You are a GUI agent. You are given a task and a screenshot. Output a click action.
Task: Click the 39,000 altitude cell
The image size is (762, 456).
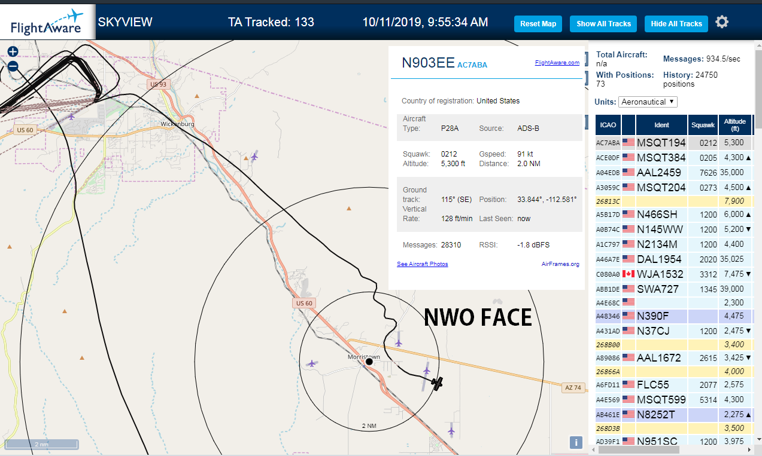coord(734,289)
